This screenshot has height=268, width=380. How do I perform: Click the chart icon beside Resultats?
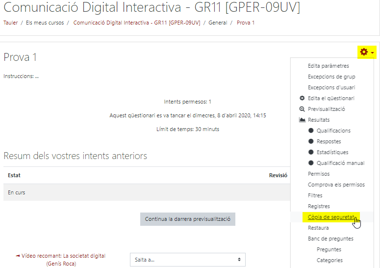click(302, 120)
